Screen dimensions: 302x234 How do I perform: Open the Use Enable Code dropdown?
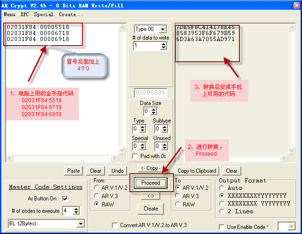291,227
